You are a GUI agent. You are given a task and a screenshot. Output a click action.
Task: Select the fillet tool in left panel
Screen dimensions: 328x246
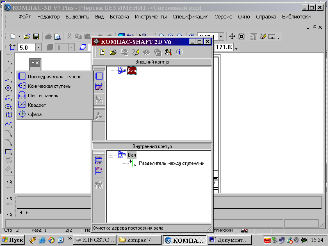(x=9, y=142)
